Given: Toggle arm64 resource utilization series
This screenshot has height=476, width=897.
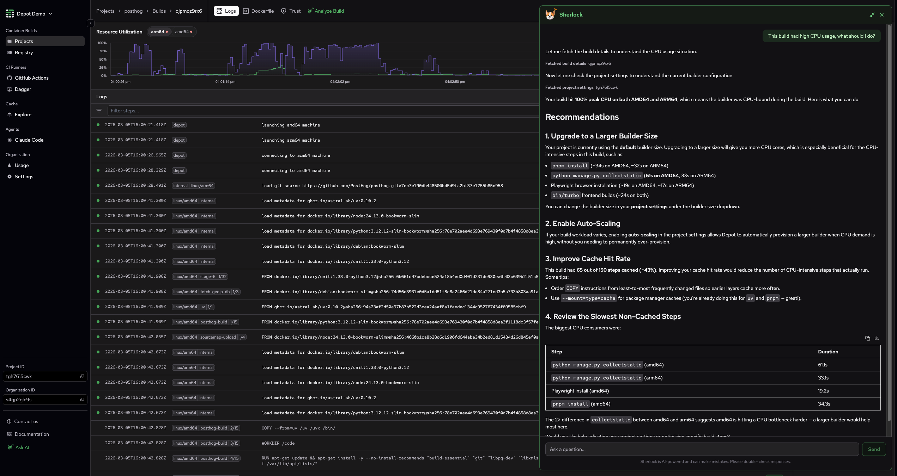Looking at the screenshot, I should pyautogui.click(x=159, y=32).
